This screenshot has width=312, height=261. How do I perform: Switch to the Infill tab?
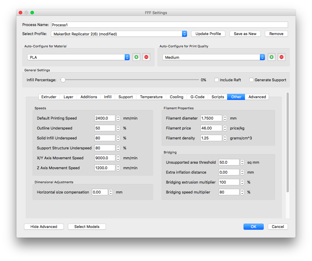click(x=108, y=97)
